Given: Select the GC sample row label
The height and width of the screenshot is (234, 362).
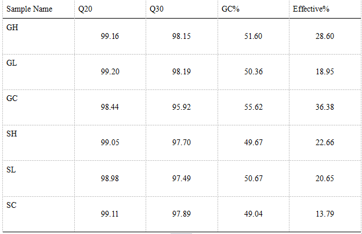Looking at the screenshot, I should tap(12, 99).
